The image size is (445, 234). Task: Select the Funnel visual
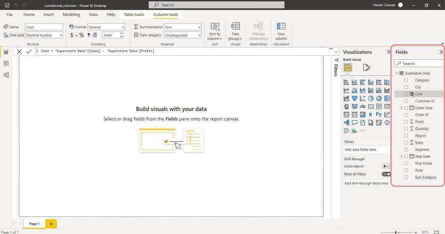354,98
